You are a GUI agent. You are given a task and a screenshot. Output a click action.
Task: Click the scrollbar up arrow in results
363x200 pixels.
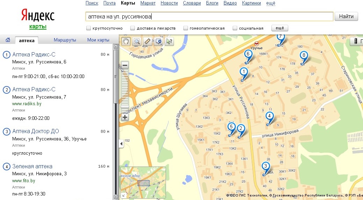(x=116, y=47)
